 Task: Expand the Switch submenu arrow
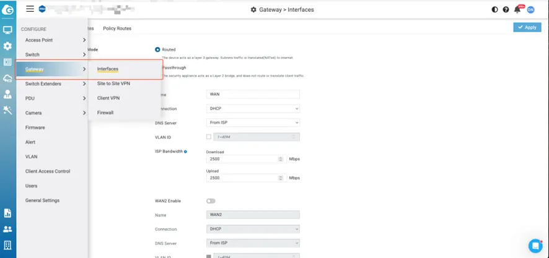(84, 54)
